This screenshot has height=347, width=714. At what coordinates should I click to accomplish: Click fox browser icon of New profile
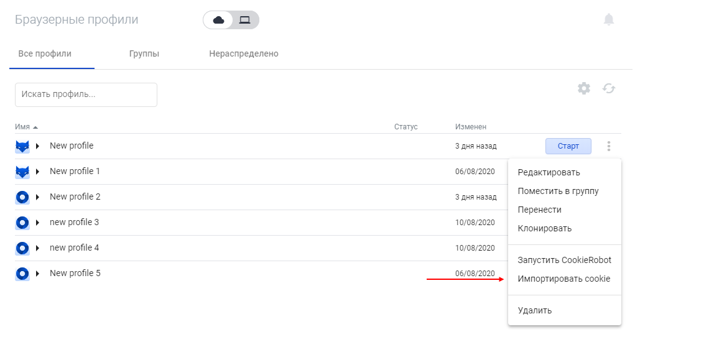pyautogui.click(x=22, y=146)
